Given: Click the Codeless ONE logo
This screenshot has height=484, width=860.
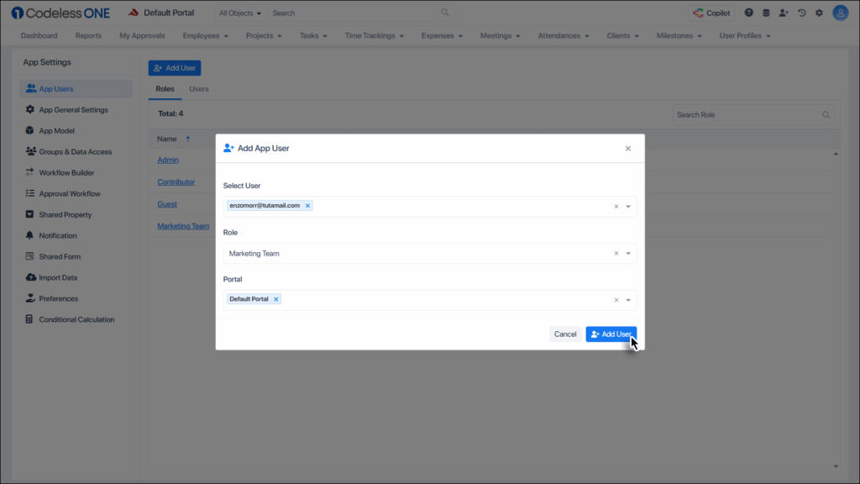Looking at the screenshot, I should 60,13.
